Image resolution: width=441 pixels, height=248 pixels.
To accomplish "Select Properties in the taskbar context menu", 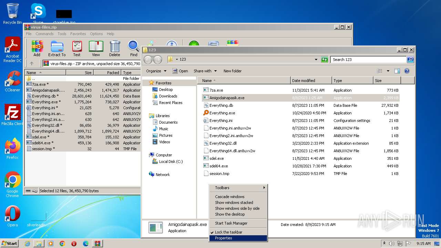I will click(238, 238).
